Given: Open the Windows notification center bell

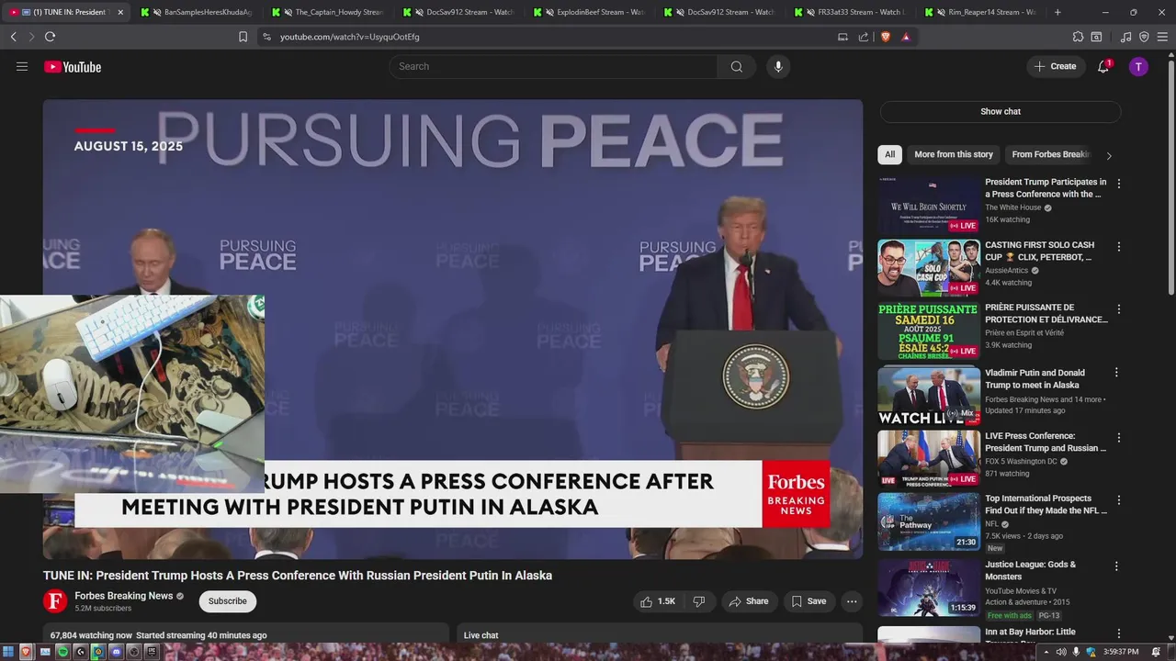Looking at the screenshot, I should [1156, 652].
